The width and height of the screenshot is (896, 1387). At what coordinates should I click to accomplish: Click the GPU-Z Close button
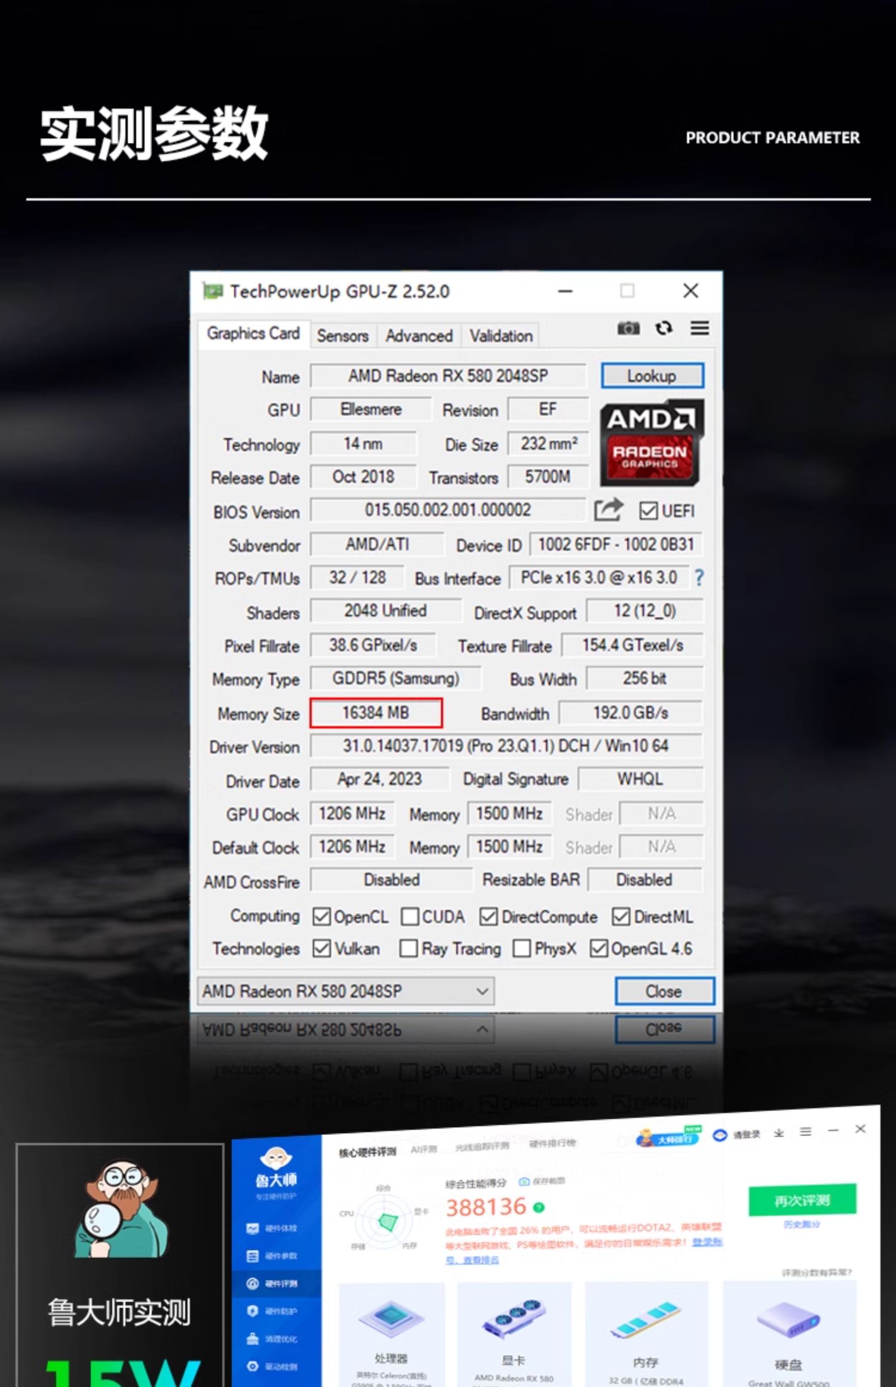coord(664,991)
